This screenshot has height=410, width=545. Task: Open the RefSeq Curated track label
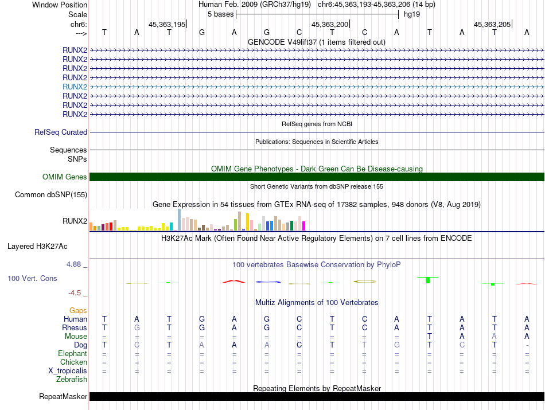click(61, 132)
